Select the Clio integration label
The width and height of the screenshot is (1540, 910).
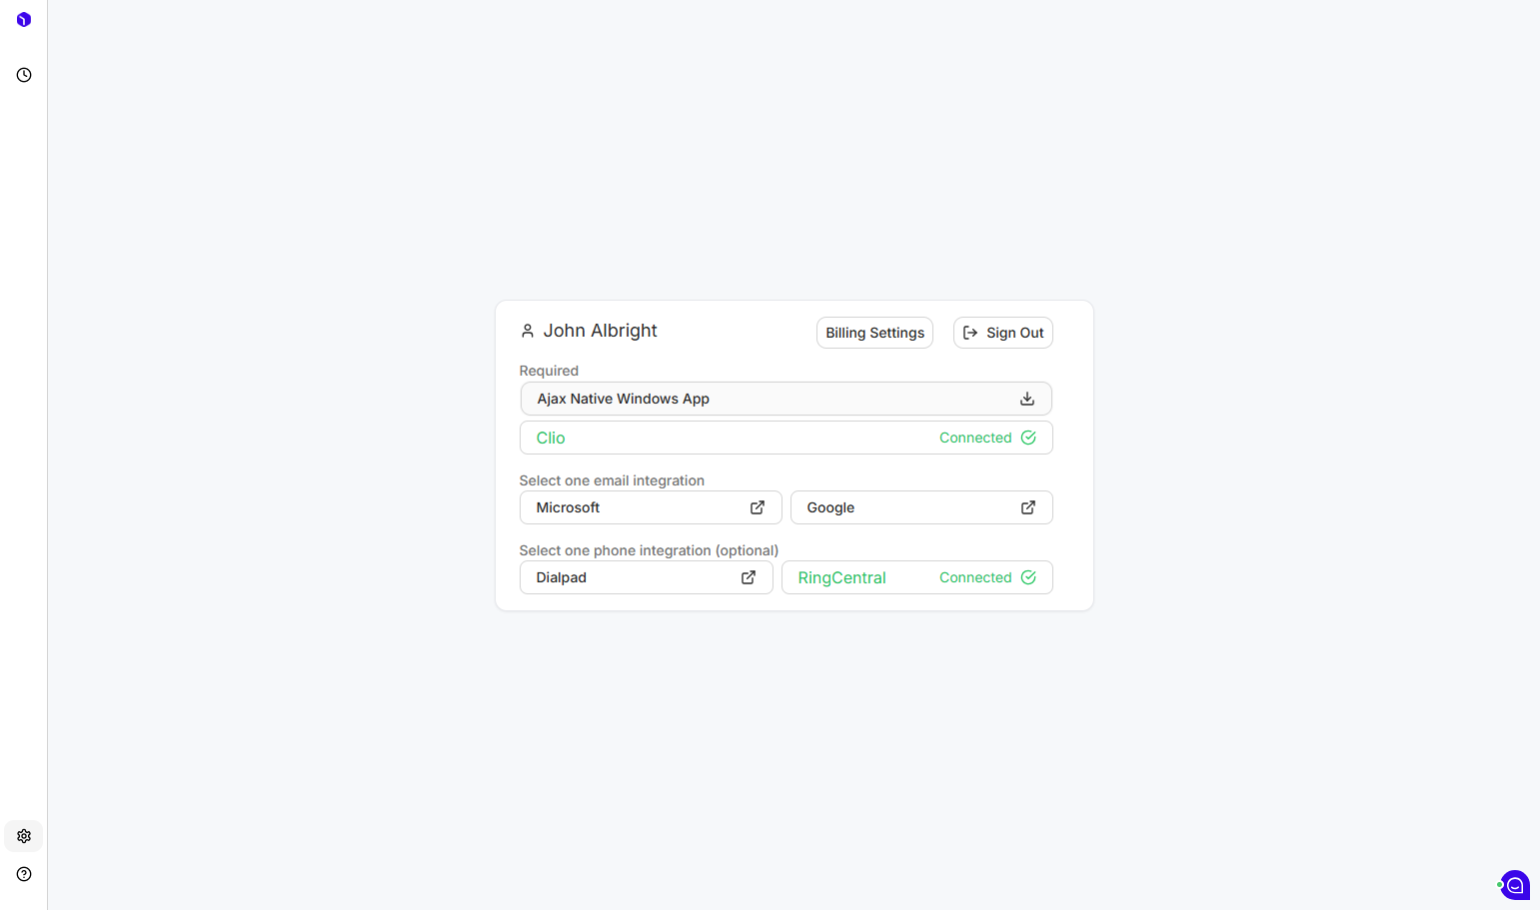(551, 438)
